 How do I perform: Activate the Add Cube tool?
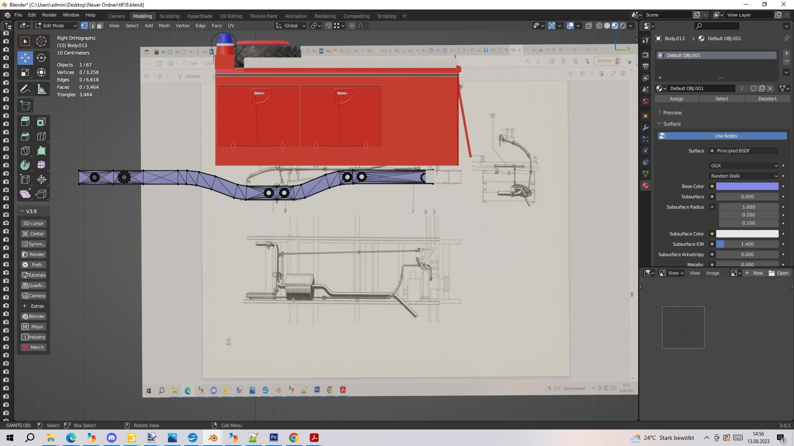click(25, 106)
